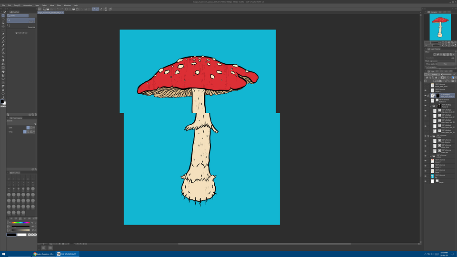457x257 pixels.
Task: Select the Airbrush tool
Action: (3, 53)
